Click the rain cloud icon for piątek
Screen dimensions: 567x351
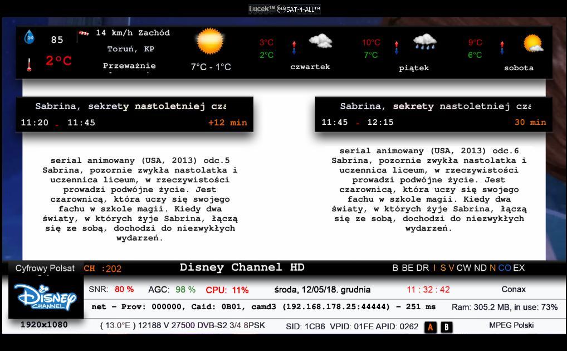click(x=425, y=42)
